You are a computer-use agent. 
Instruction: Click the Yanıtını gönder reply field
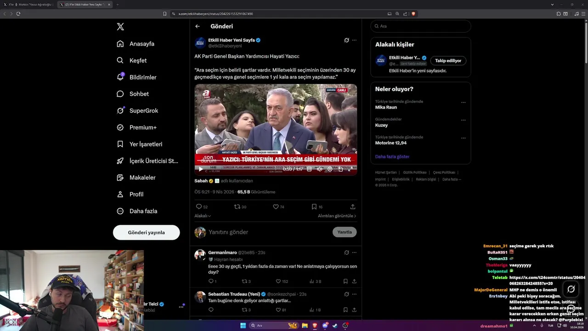pos(269,232)
